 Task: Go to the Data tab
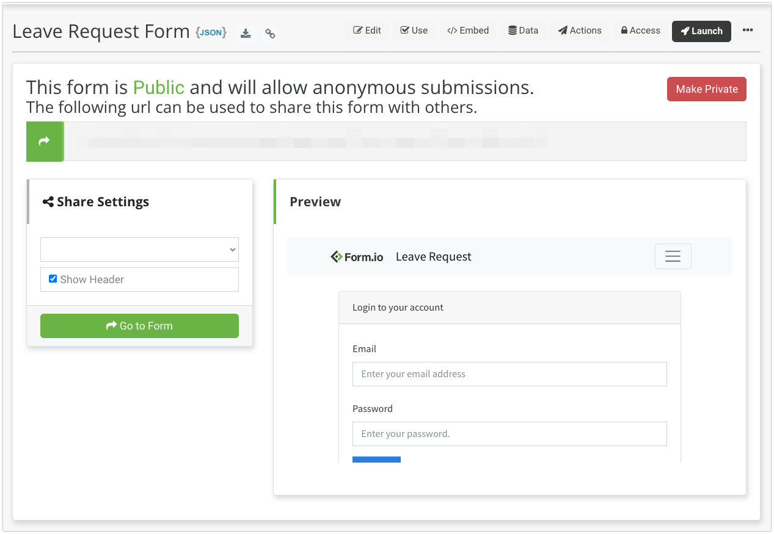pyautogui.click(x=523, y=31)
